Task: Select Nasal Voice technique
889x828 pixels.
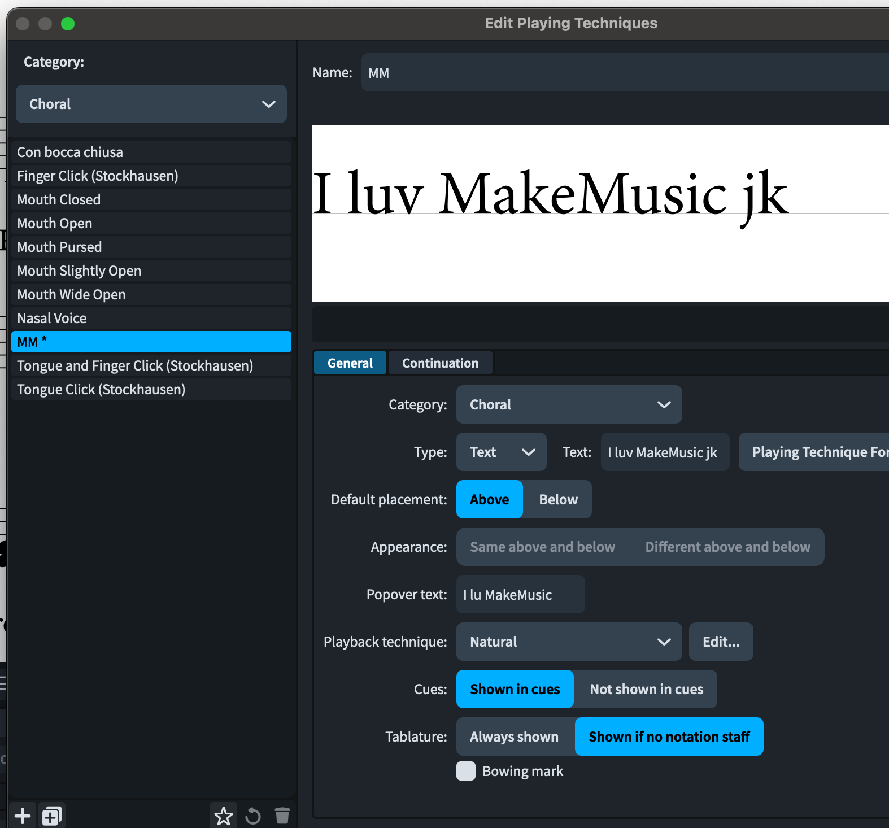Action: (151, 318)
